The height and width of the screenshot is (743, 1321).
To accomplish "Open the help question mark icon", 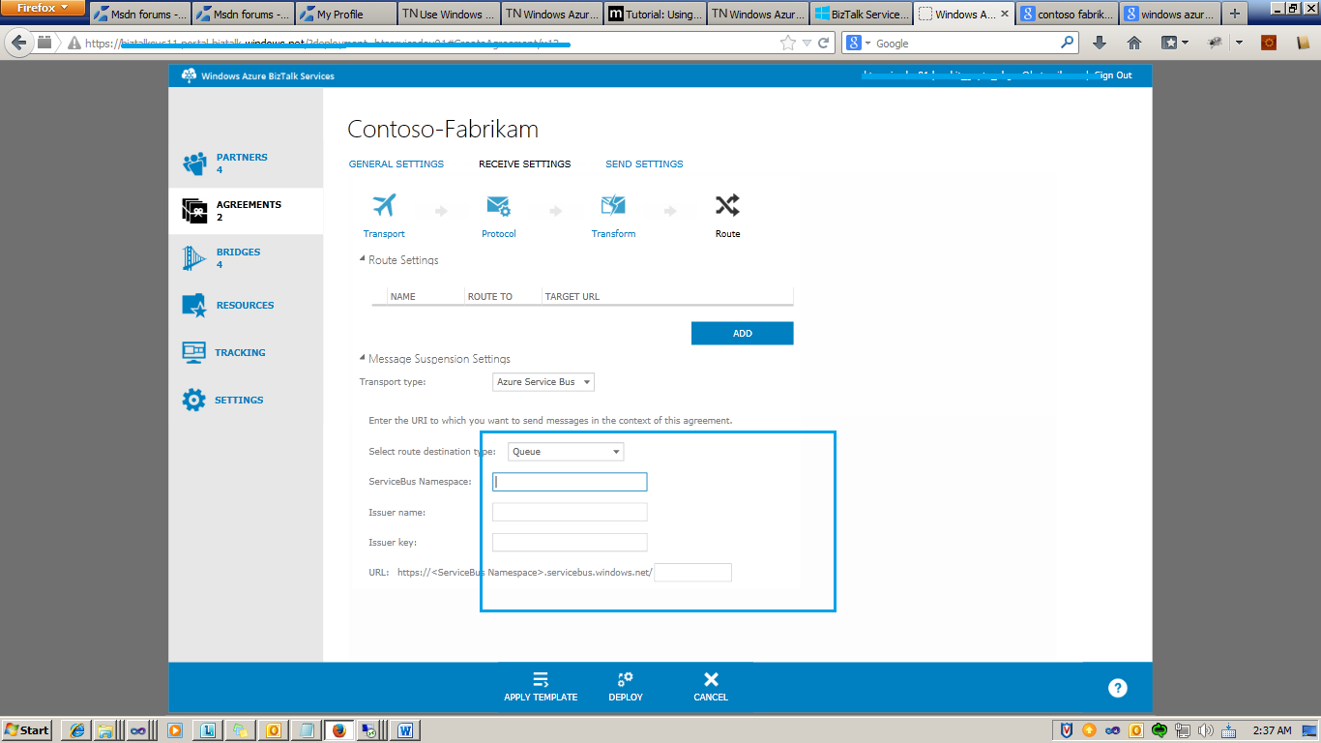I will pyautogui.click(x=1118, y=688).
